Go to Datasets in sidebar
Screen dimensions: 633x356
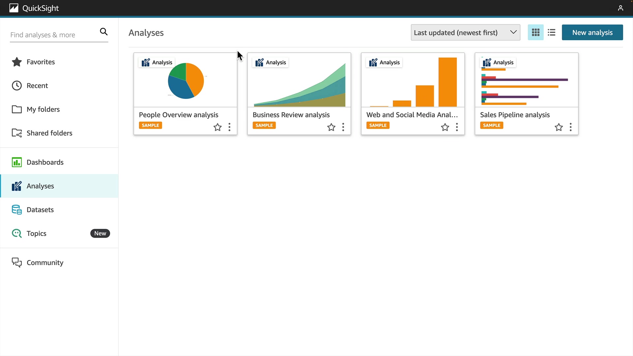point(40,210)
